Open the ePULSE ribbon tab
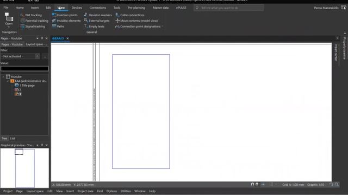Viewport: 348px width, 195px height. (x=181, y=8)
